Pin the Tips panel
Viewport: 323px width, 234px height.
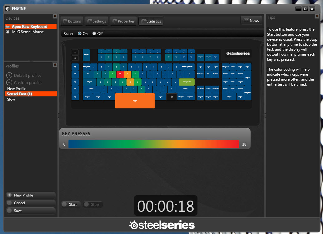317,16
